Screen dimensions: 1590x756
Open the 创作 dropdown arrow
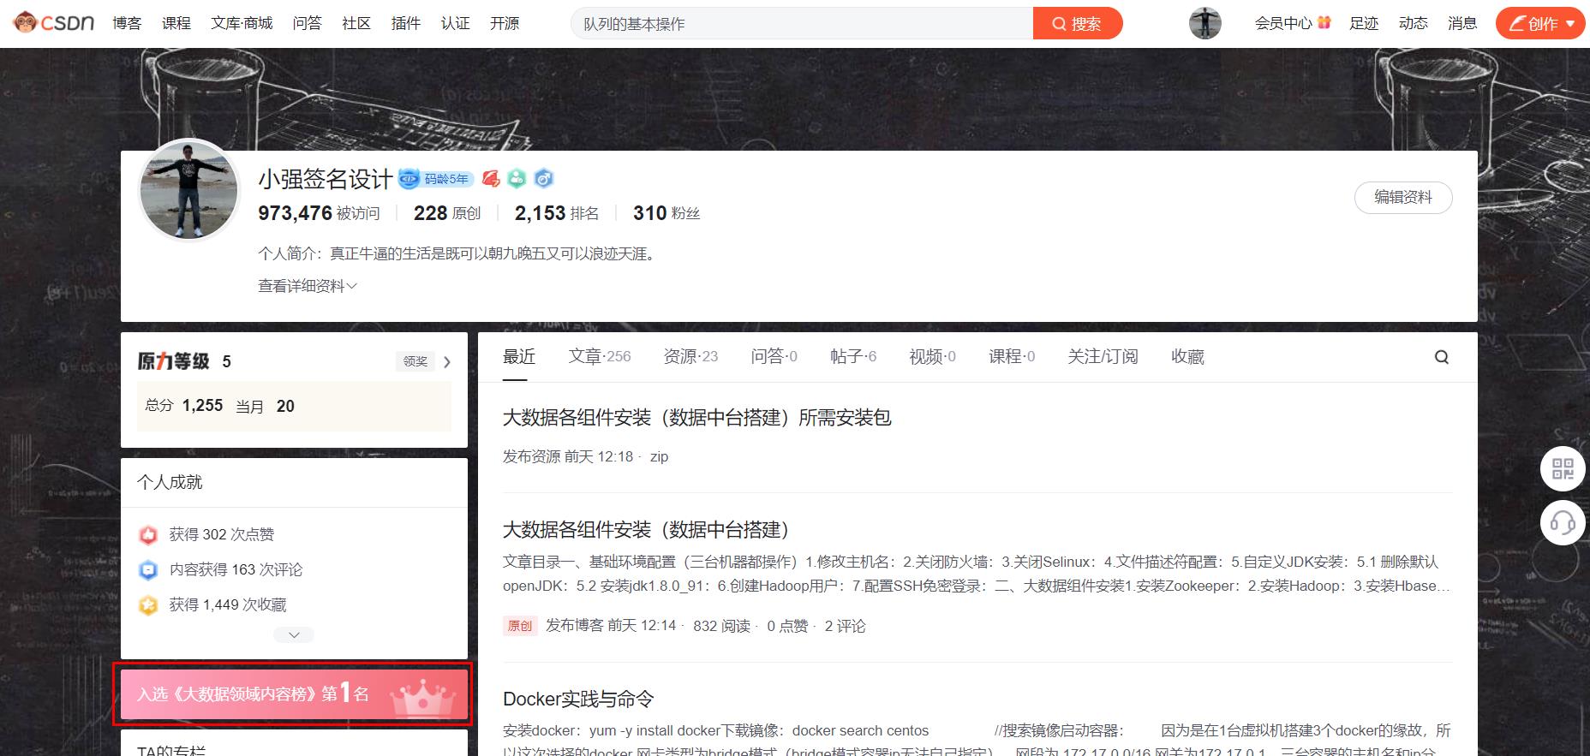[x=1569, y=24]
